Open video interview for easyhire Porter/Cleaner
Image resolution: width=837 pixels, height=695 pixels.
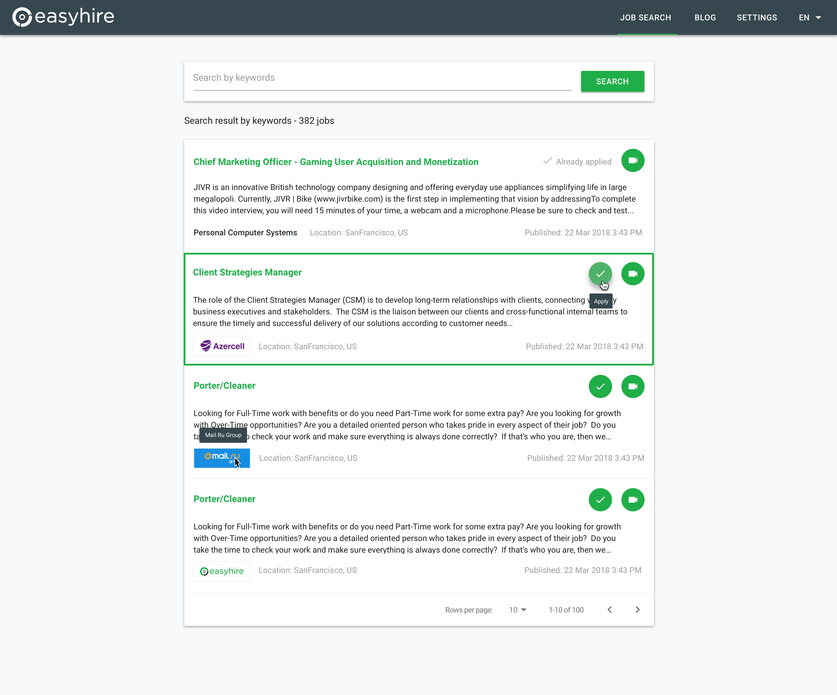pyautogui.click(x=632, y=500)
